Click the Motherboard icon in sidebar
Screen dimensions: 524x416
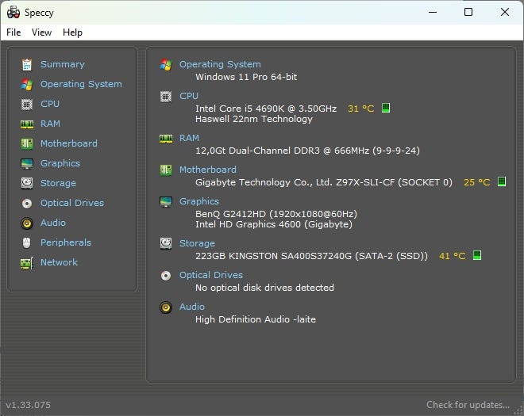[x=27, y=143]
